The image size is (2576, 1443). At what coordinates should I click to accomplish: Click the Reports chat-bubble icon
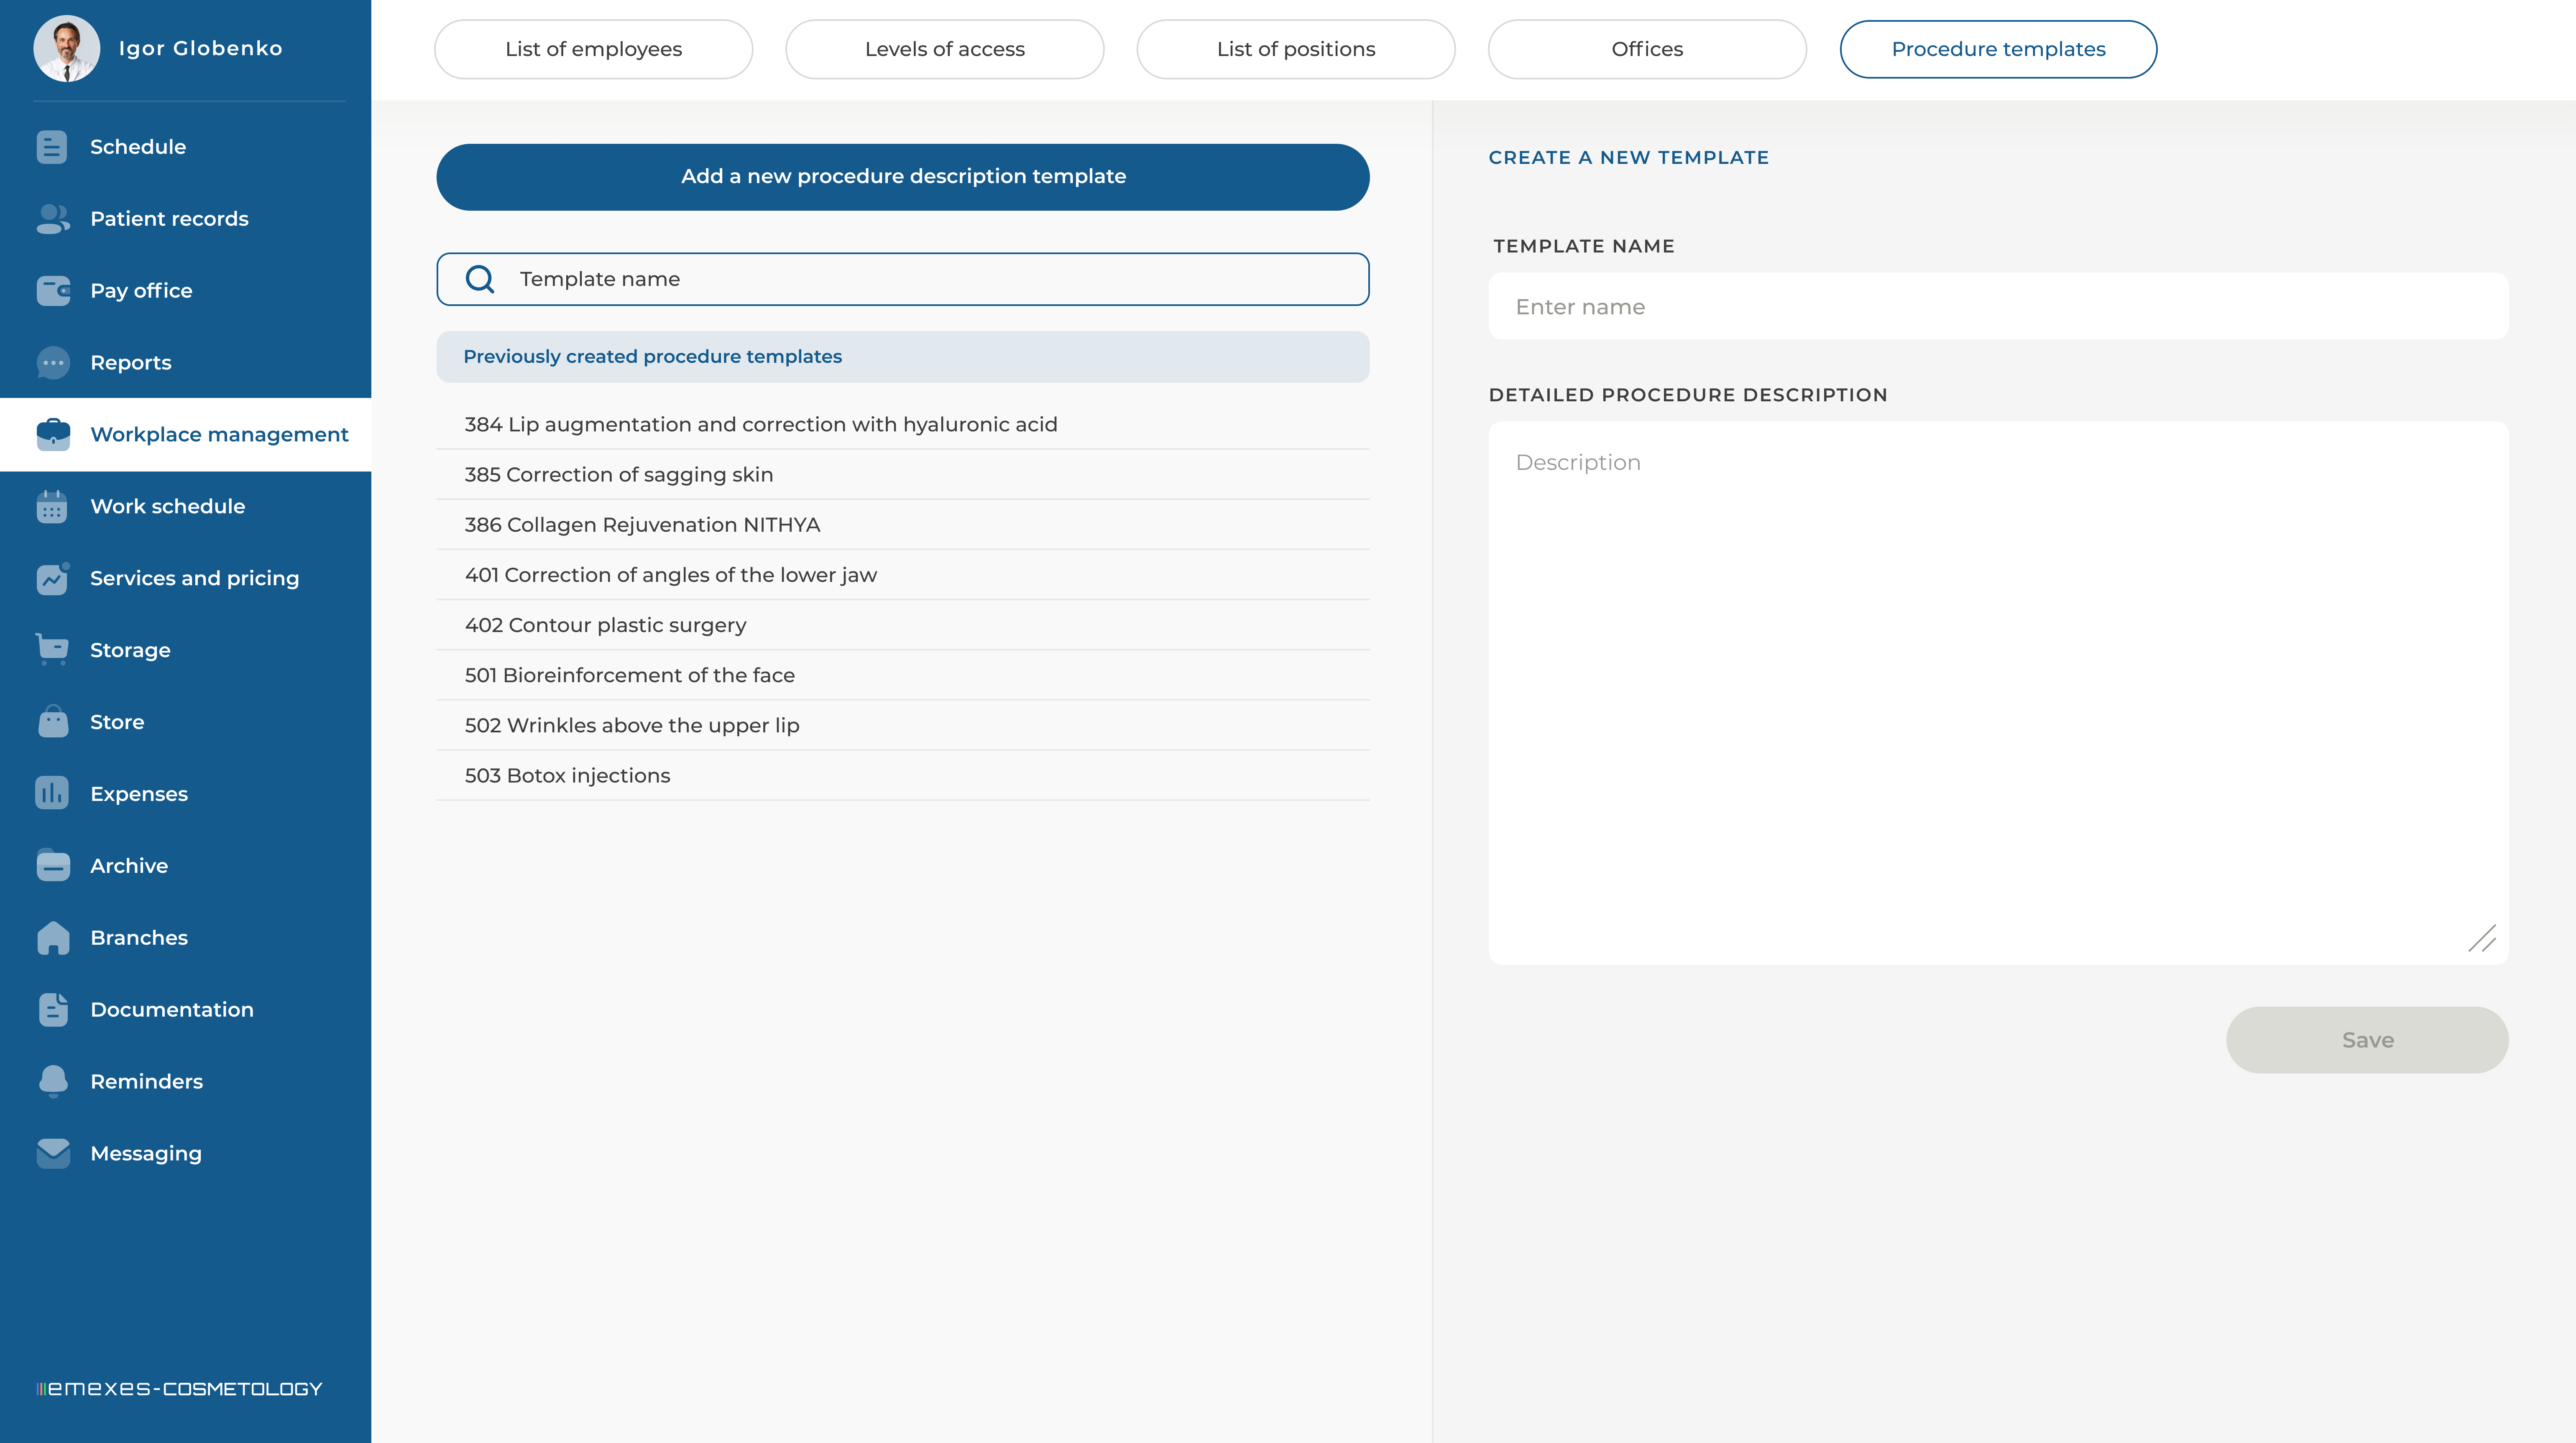click(x=52, y=363)
